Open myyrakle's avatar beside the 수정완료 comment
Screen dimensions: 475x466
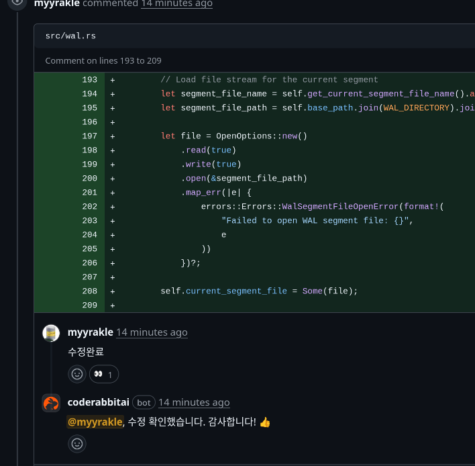click(51, 333)
